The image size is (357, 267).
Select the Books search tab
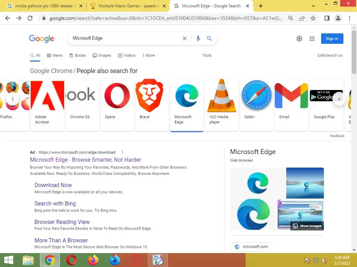(x=78, y=55)
